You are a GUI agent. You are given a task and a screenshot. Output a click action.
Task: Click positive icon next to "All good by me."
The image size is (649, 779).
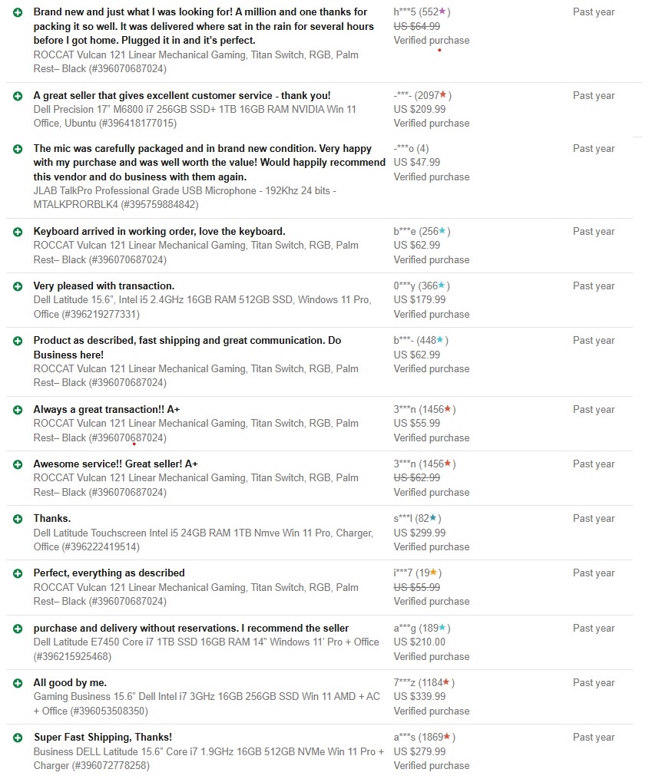pyautogui.click(x=18, y=683)
